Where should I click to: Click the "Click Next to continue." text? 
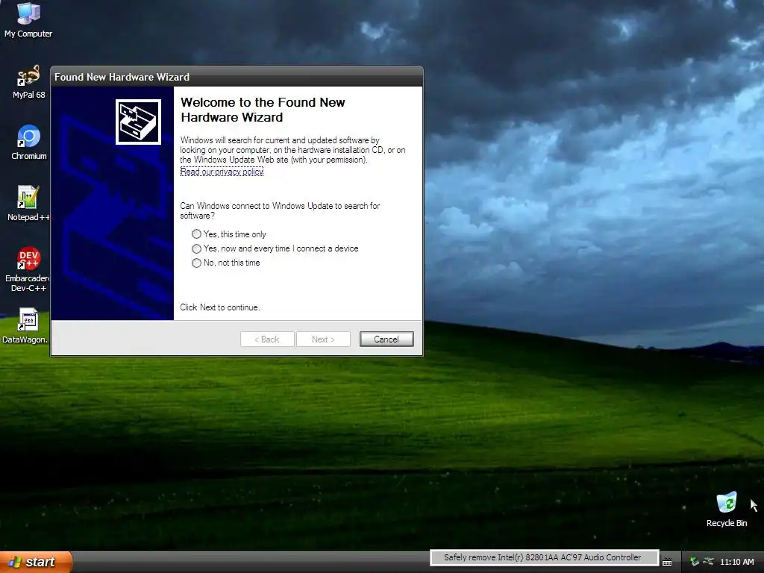coord(220,307)
